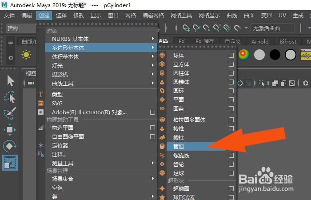Click the Soccer ball primitive icon
The image size is (311, 200).
(x=162, y=173)
